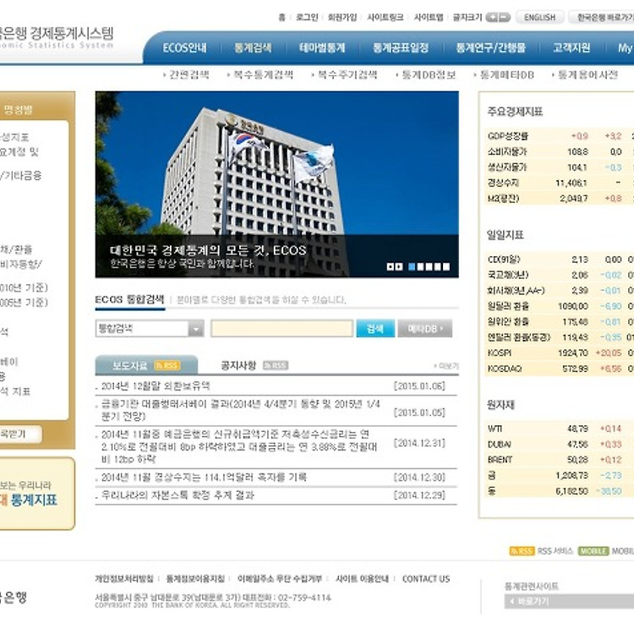The height and width of the screenshot is (634, 634).
Task: Decrease font size with 글자크기 minus icon
Action: 505,17
